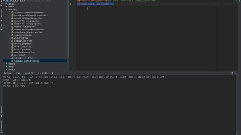Open server-2.properties file
The image size is (241, 135).
(x=23, y=49)
